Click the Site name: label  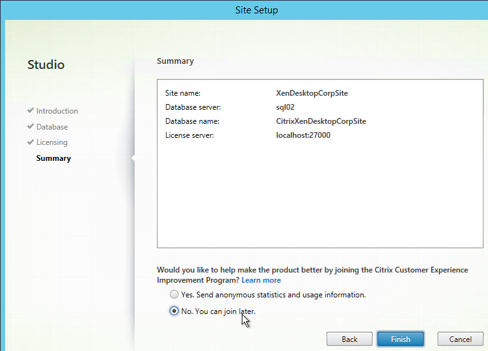(182, 93)
